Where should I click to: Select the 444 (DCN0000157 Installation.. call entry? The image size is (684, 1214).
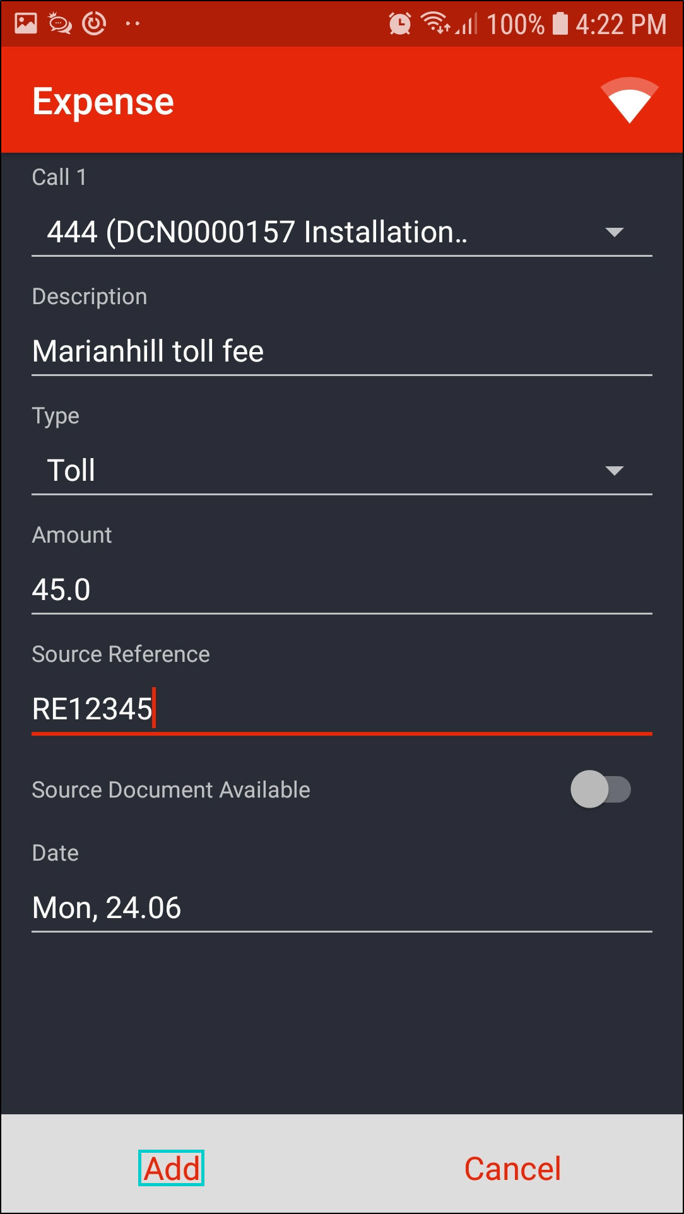point(257,232)
